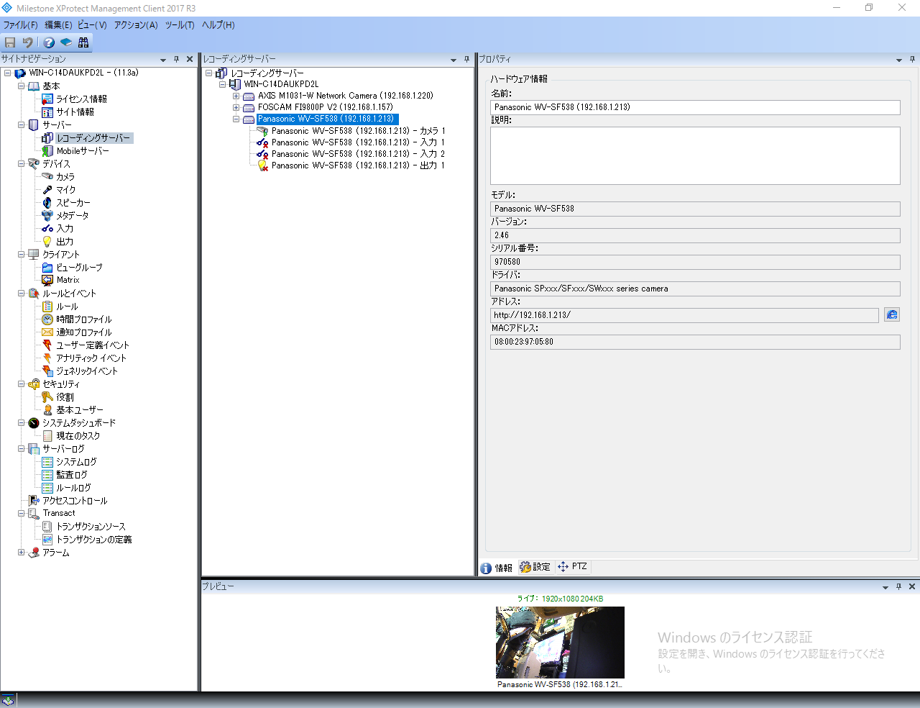Image resolution: width=920 pixels, height=708 pixels.
Task: Select the カメラ device icon
Action: coord(47,176)
